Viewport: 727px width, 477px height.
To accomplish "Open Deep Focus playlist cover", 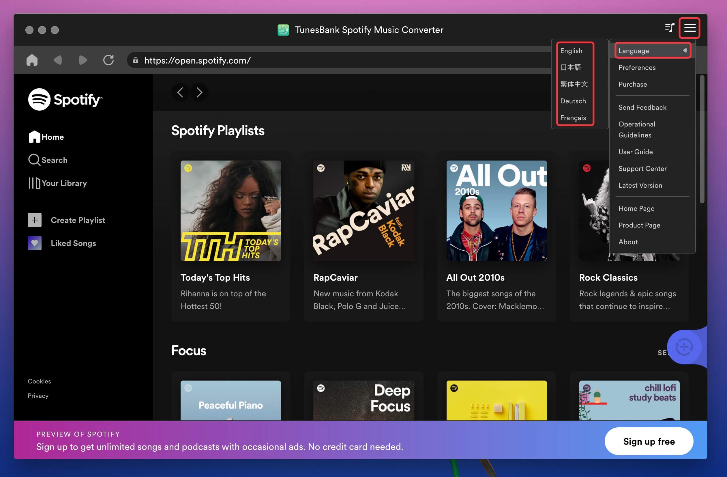I will 363,400.
